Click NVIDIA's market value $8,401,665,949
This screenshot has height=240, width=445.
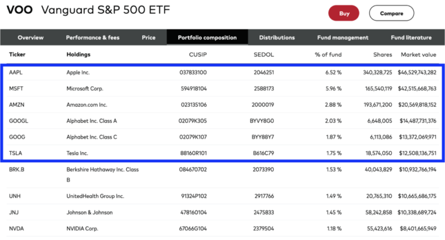click(x=418, y=229)
